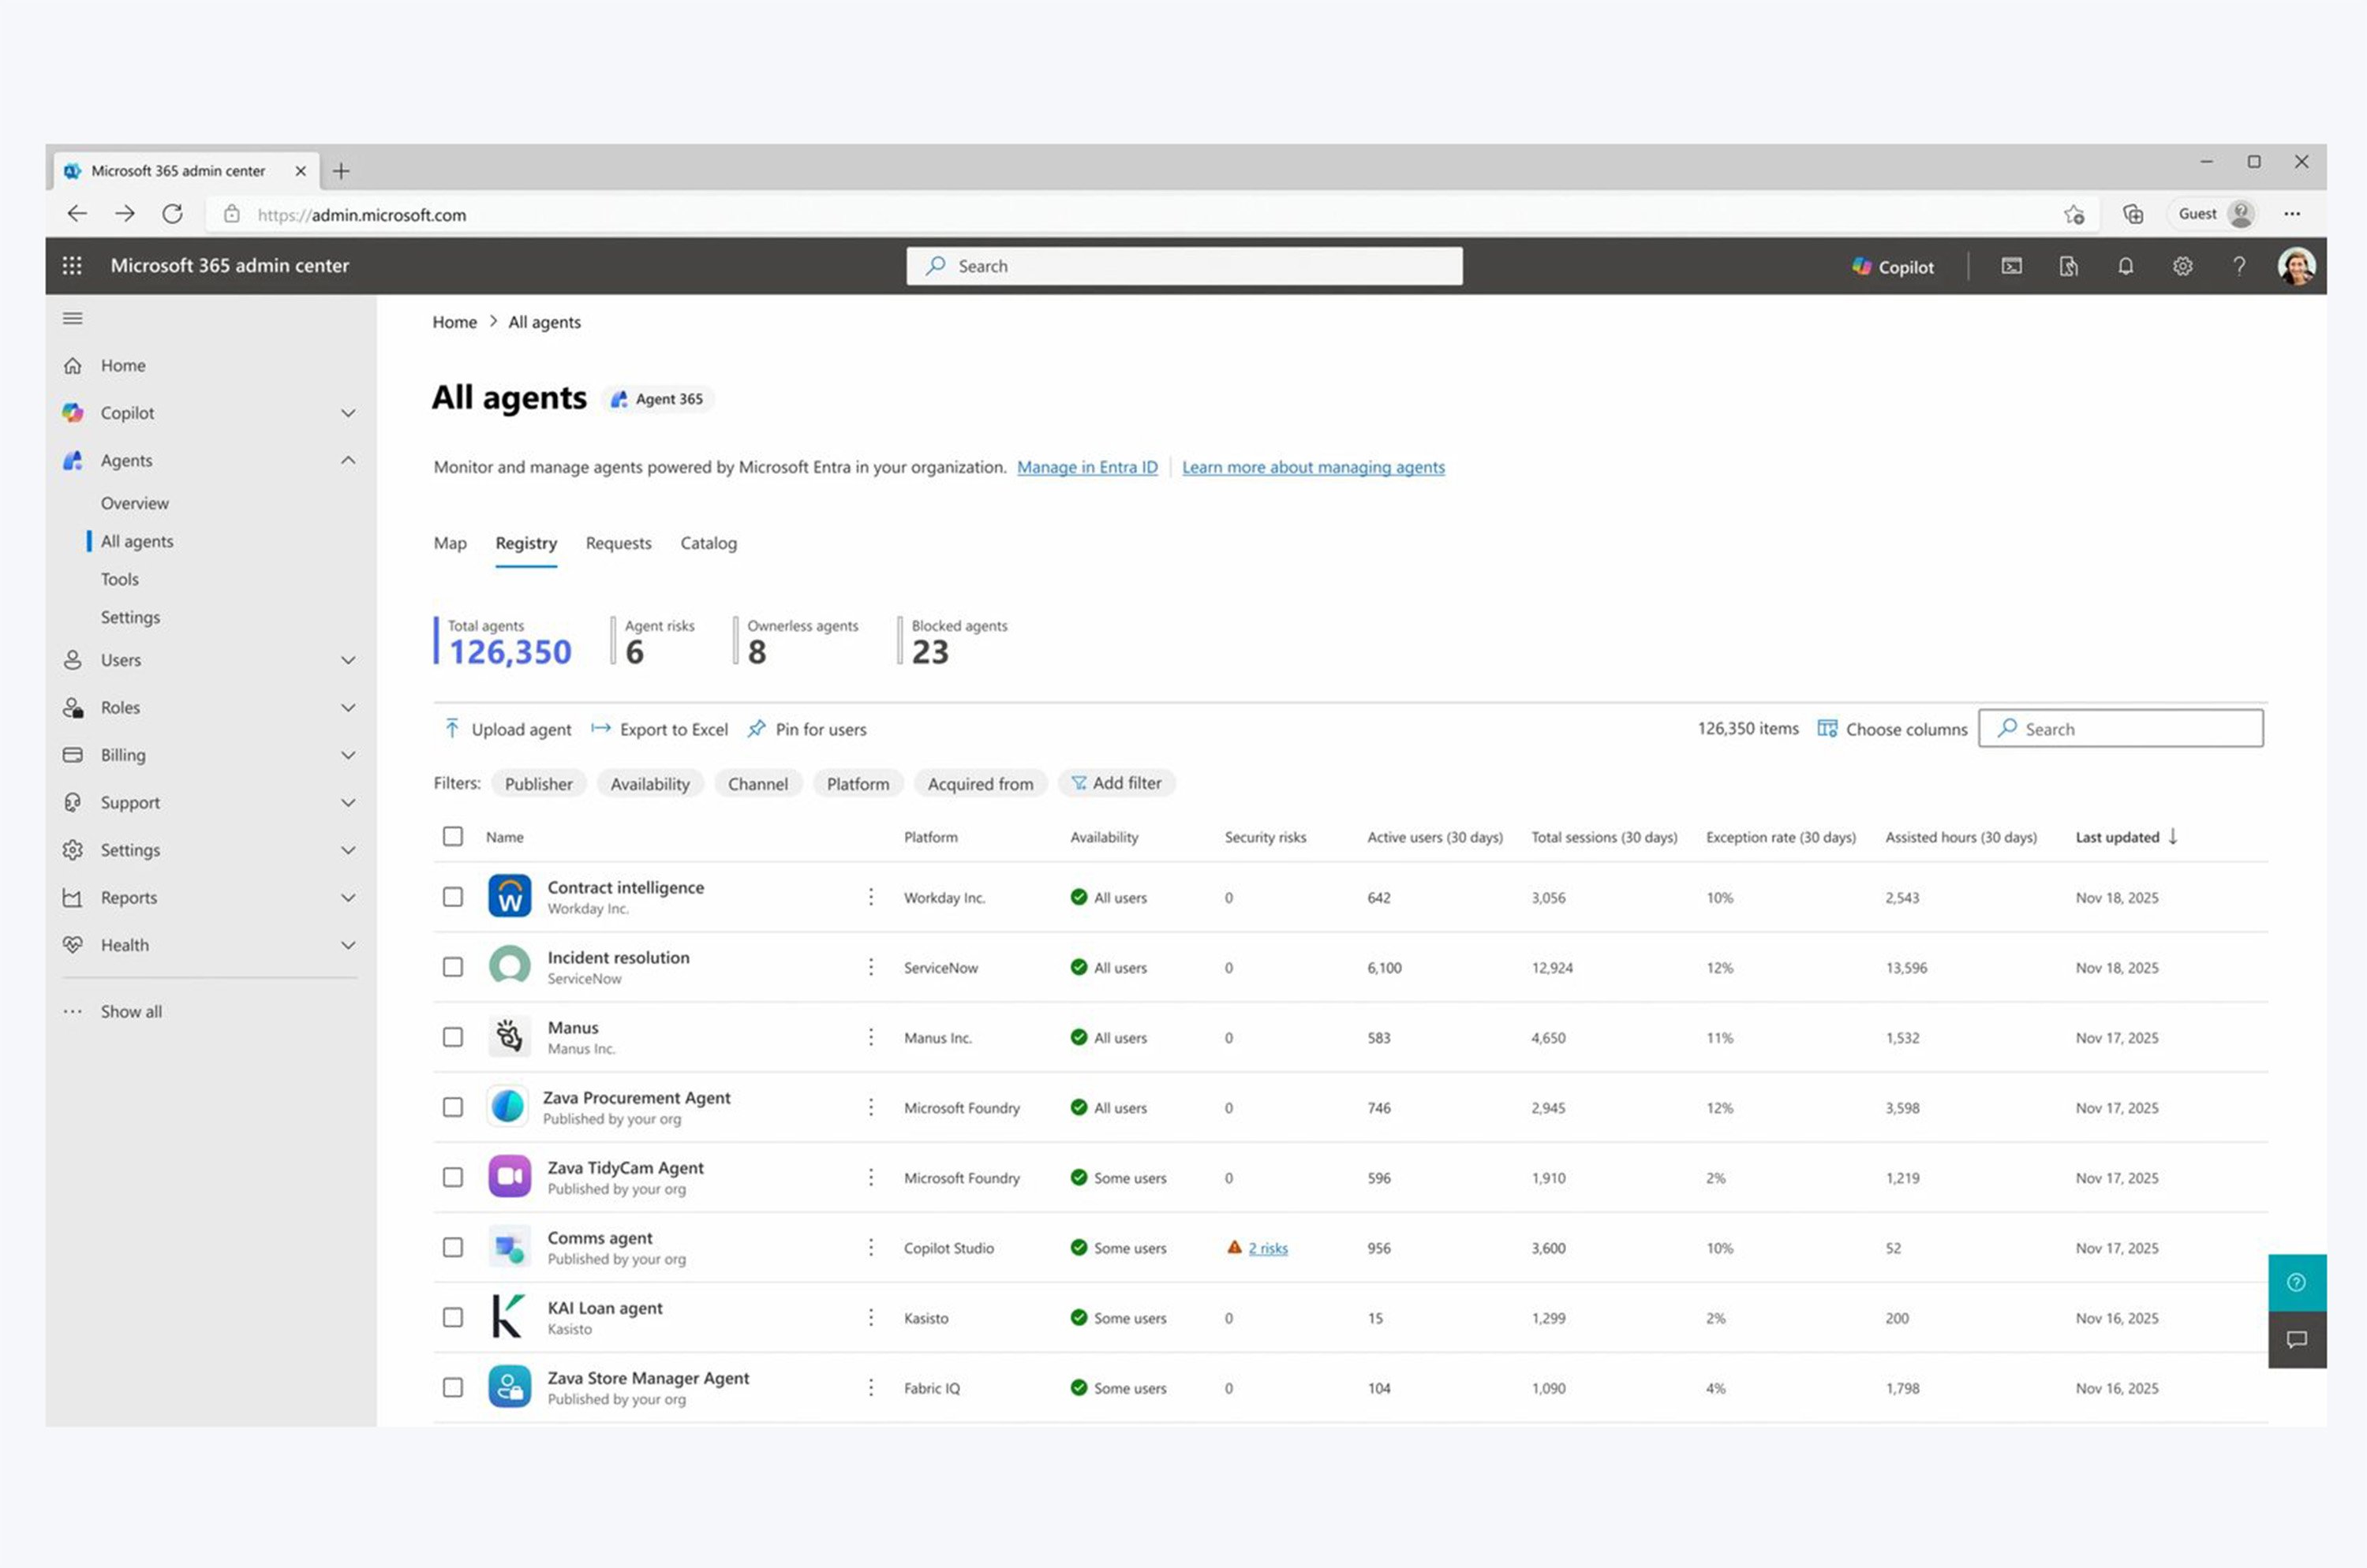This screenshot has width=2367, height=1568.
Task: Open more actions for Contract intelligence
Action: [870, 897]
